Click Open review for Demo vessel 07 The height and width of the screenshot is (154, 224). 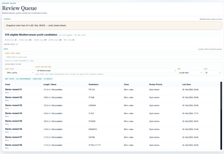coord(154,137)
